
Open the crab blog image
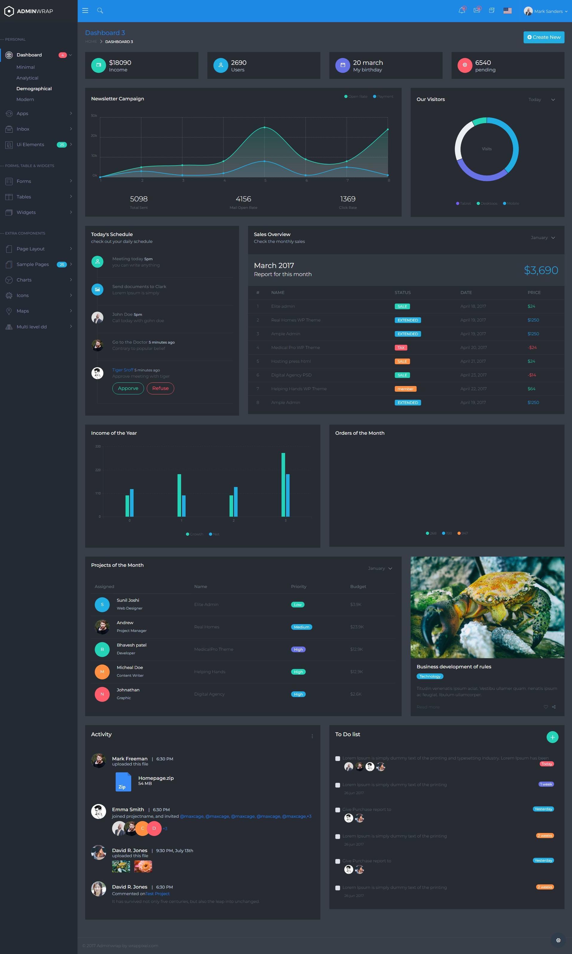tap(487, 607)
